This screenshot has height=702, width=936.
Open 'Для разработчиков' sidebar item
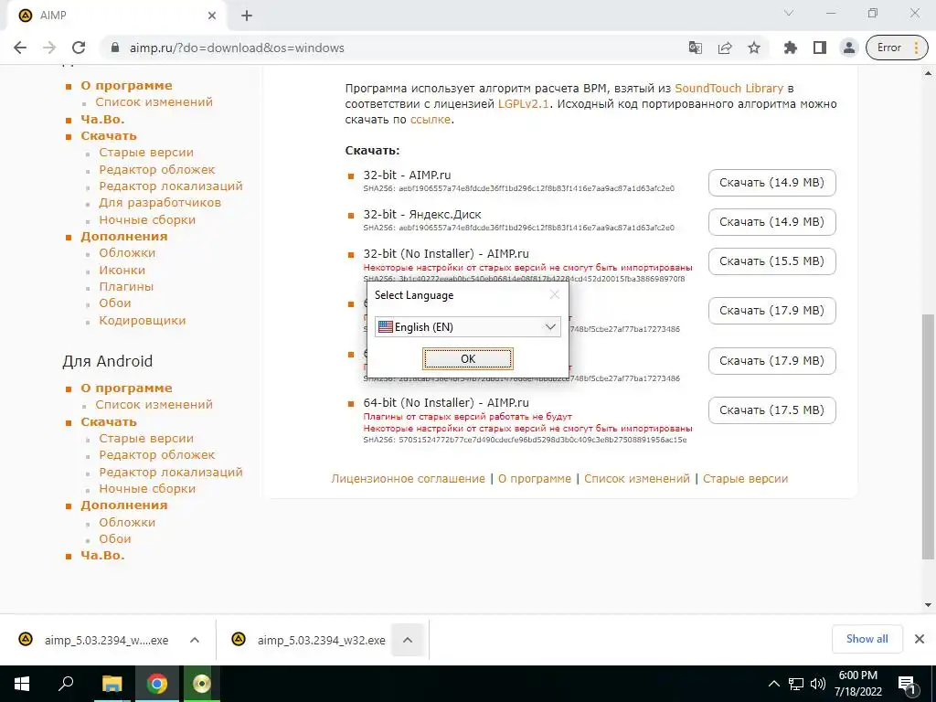(160, 203)
